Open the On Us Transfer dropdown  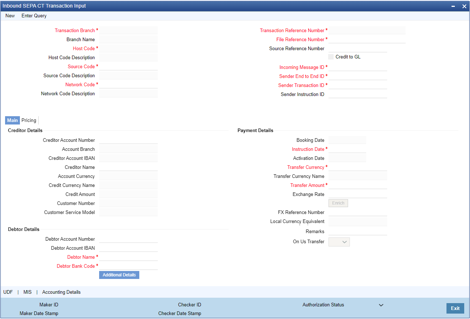(x=339, y=242)
